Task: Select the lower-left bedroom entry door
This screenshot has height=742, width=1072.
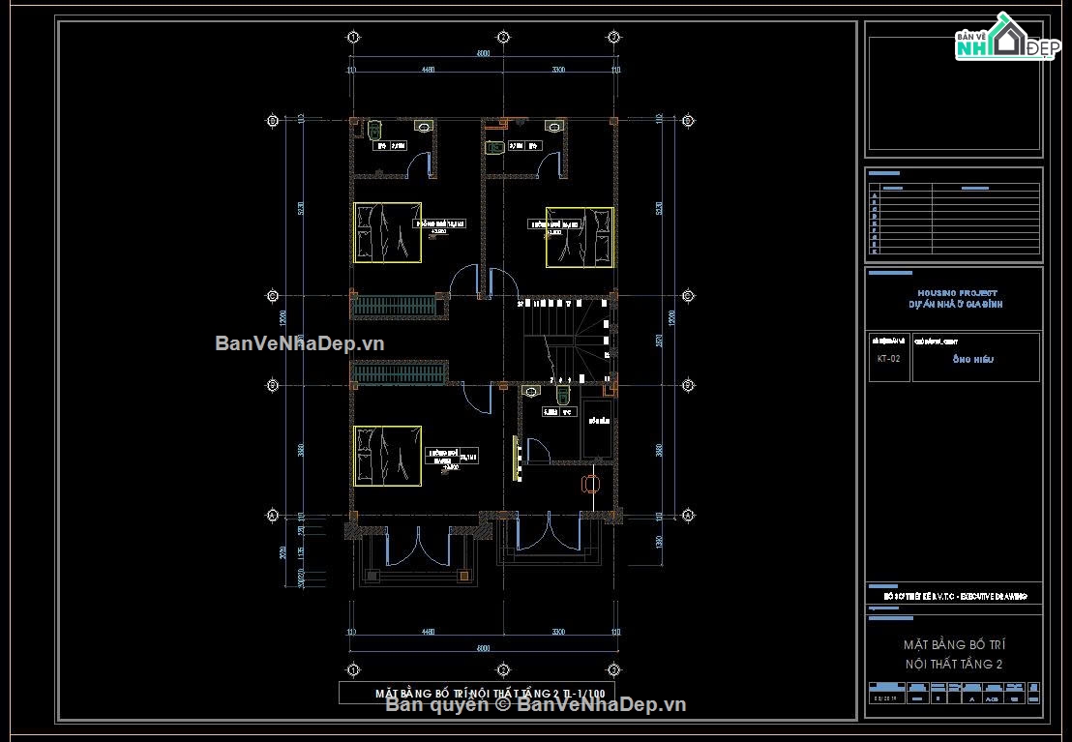Action: (477, 400)
